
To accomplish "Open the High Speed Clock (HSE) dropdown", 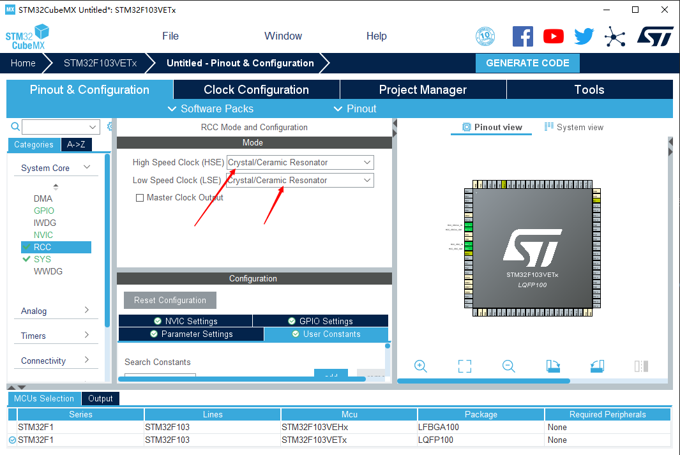I will (x=300, y=163).
